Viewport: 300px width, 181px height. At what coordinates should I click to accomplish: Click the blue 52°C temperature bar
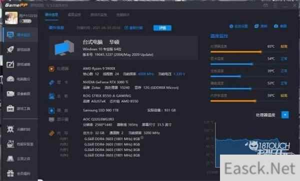pyautogui.click(x=230, y=89)
